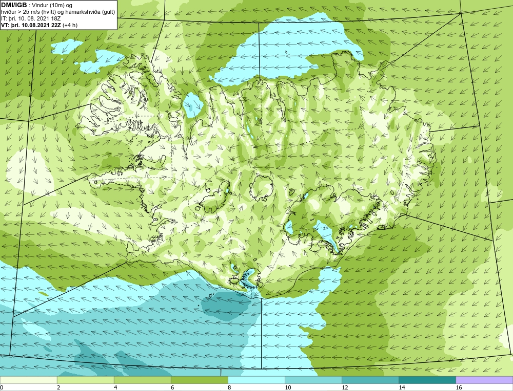
Task: Click the dark green 6–8 m/s legend swatch
Action: [199, 380]
